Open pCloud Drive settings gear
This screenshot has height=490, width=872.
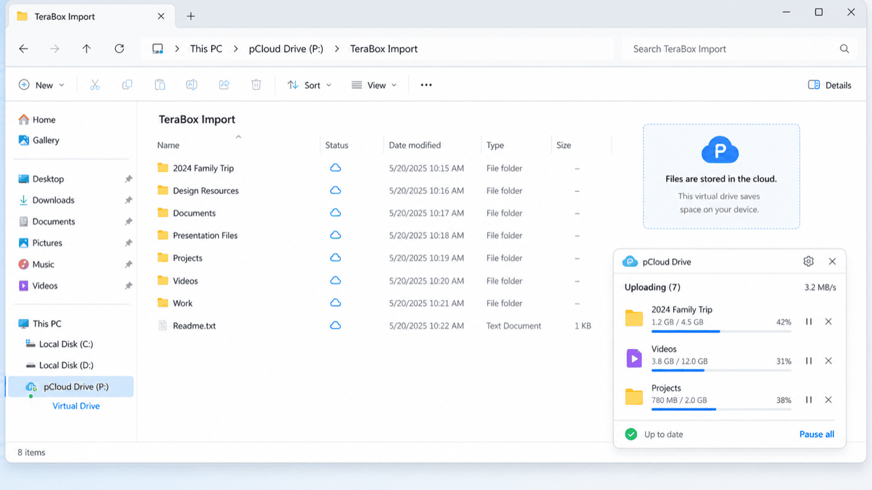click(809, 261)
